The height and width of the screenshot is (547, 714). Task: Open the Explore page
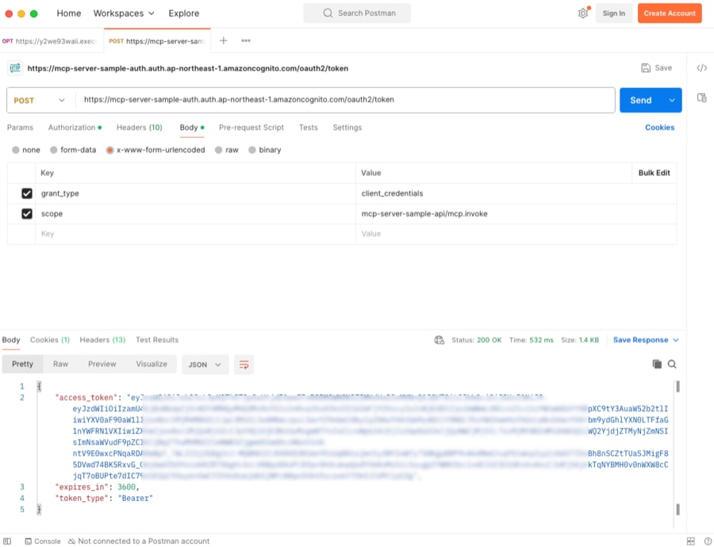tap(183, 13)
